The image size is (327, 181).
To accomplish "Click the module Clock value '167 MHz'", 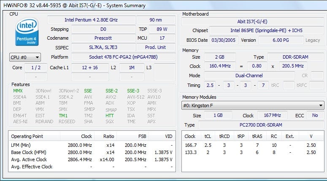I will tap(272, 115).
